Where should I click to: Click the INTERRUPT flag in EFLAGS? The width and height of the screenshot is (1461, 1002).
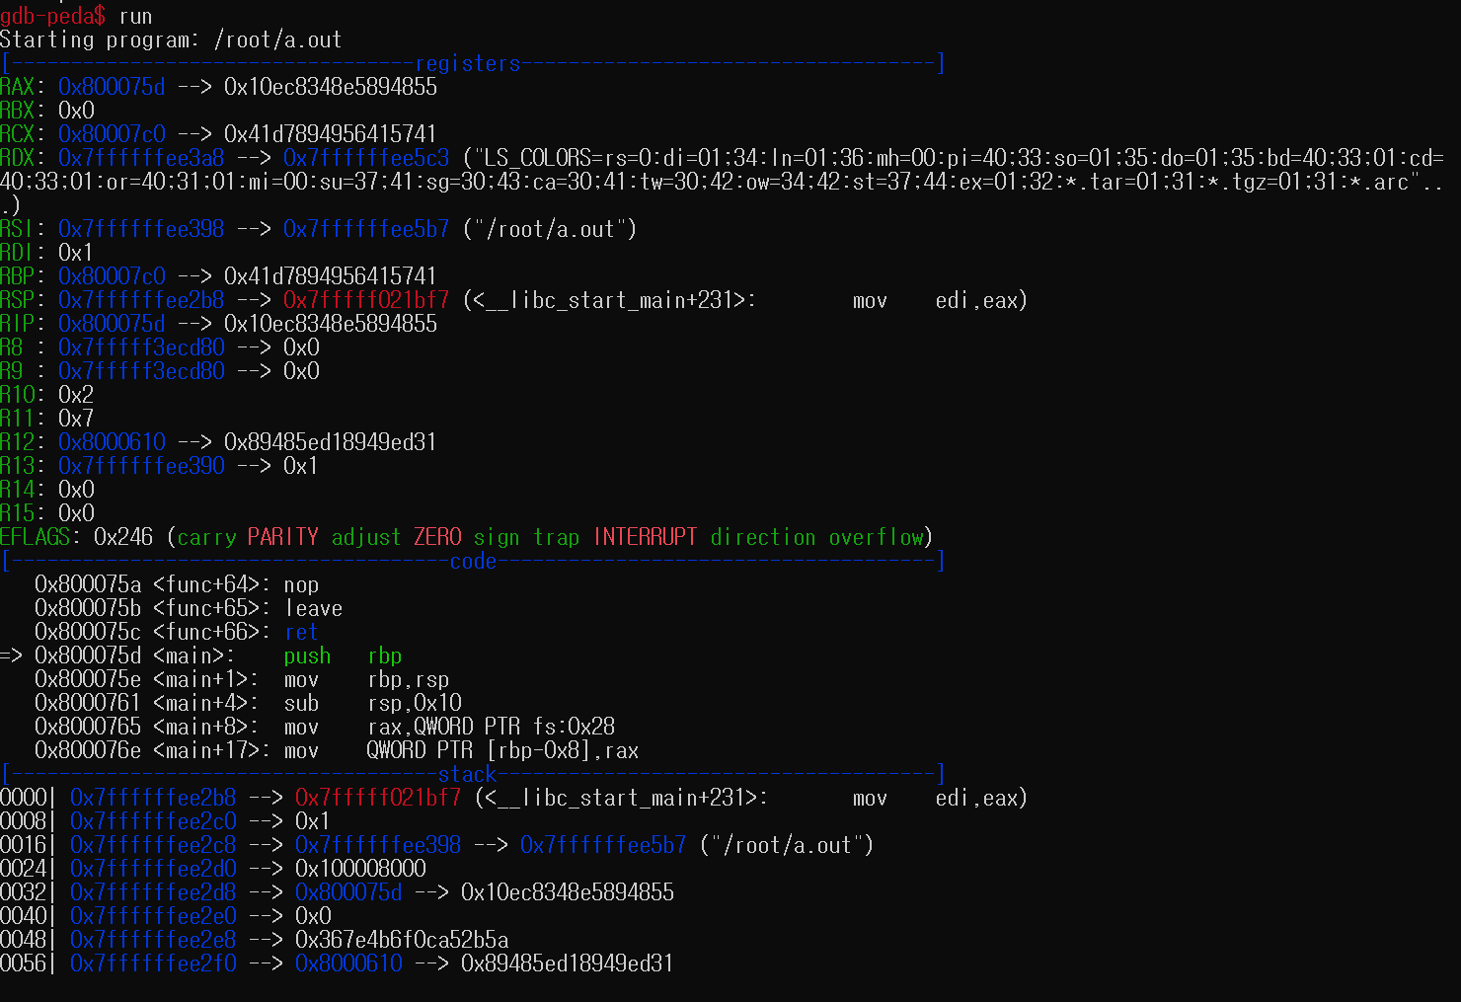point(645,537)
